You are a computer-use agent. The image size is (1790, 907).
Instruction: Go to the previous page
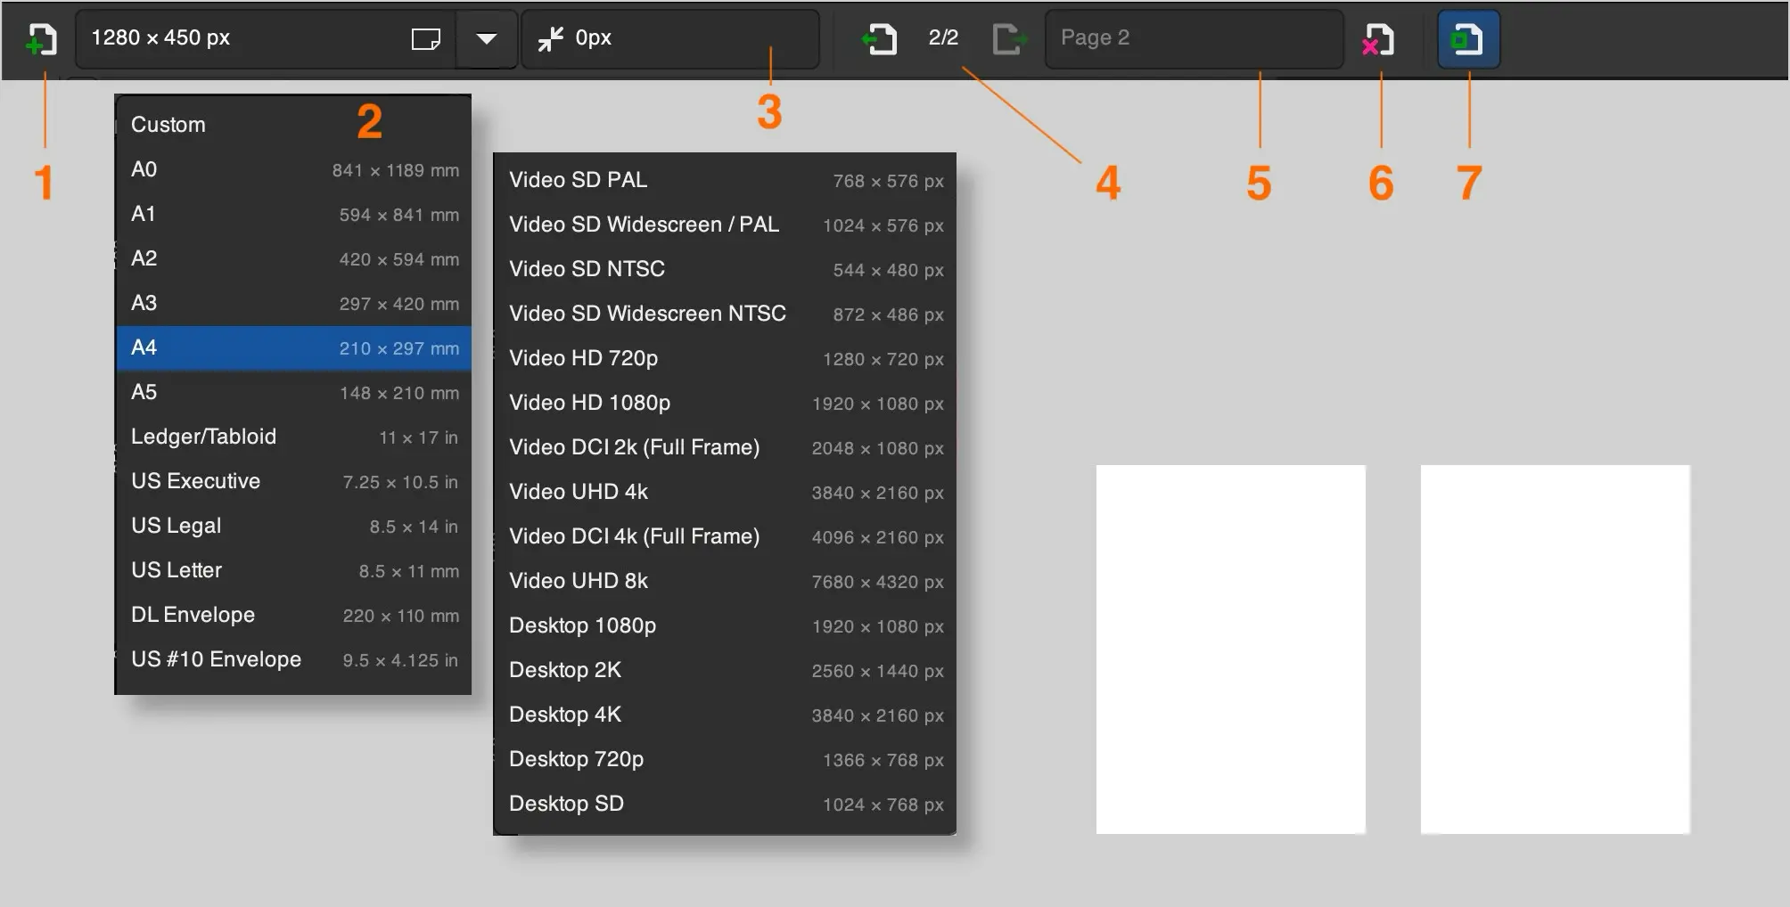tap(880, 39)
